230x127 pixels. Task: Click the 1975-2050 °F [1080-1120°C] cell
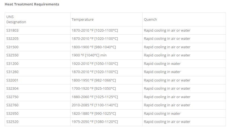[95, 122]
